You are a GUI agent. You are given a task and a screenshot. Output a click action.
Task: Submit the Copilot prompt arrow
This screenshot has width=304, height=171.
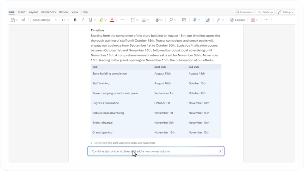[x=219, y=151]
